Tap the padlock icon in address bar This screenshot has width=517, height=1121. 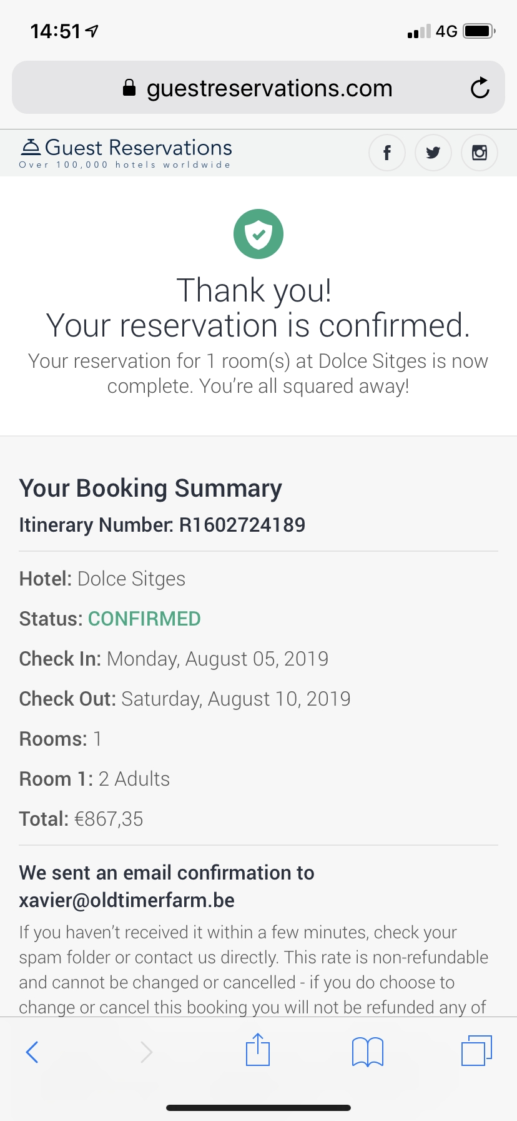click(x=129, y=88)
